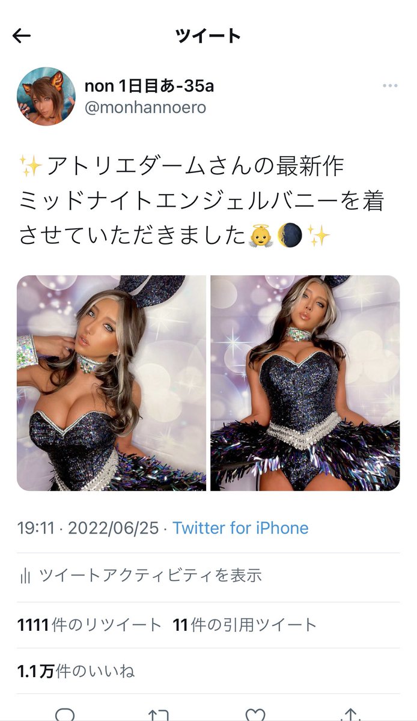Tap the retweet arrows icon
This screenshot has height=721, width=417.
[x=159, y=714]
